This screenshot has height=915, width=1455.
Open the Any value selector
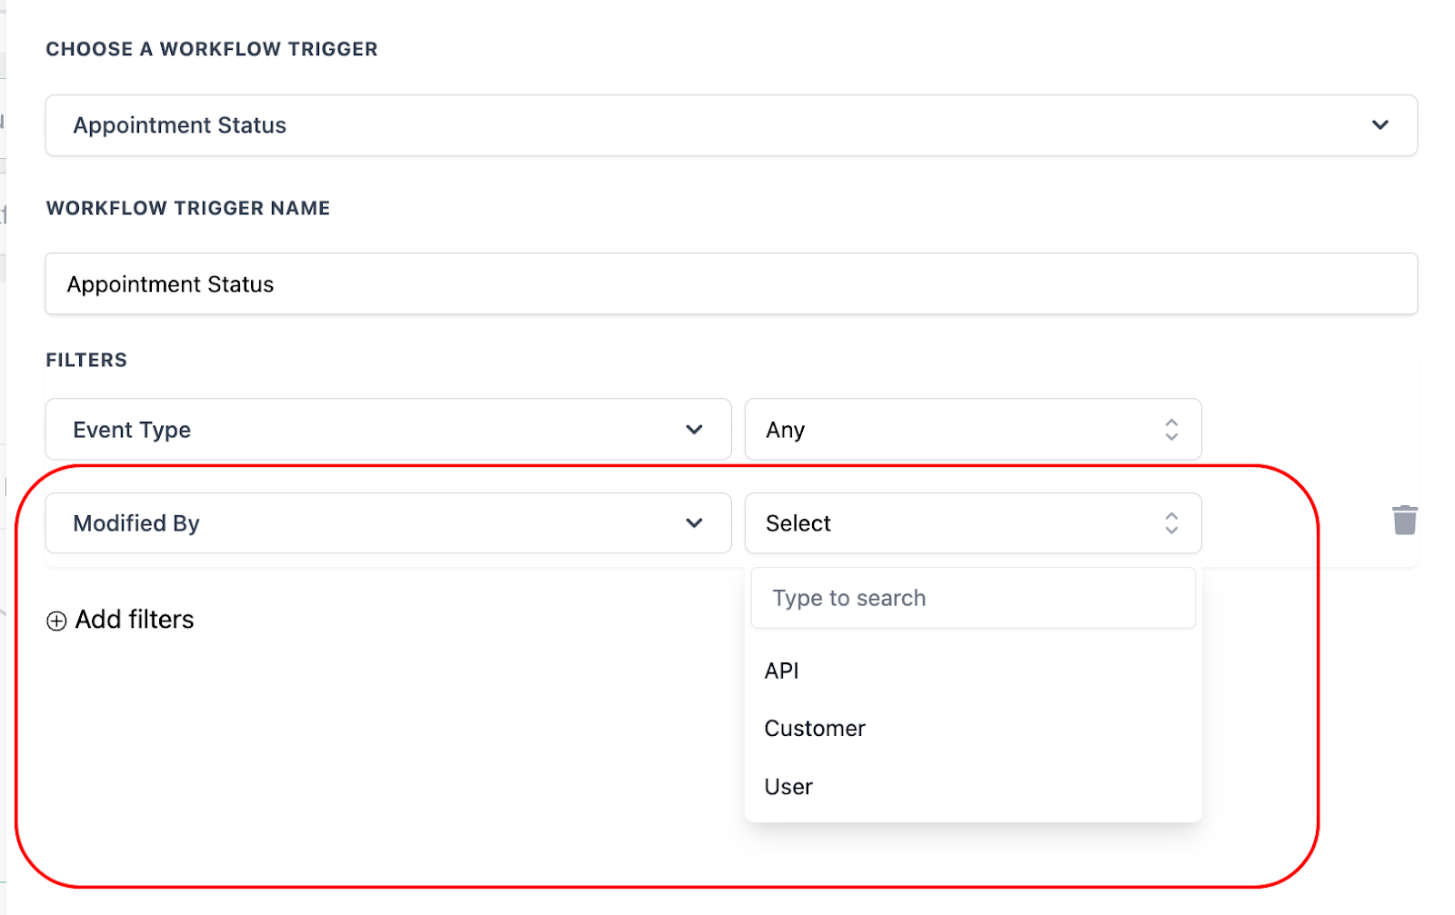pos(973,430)
